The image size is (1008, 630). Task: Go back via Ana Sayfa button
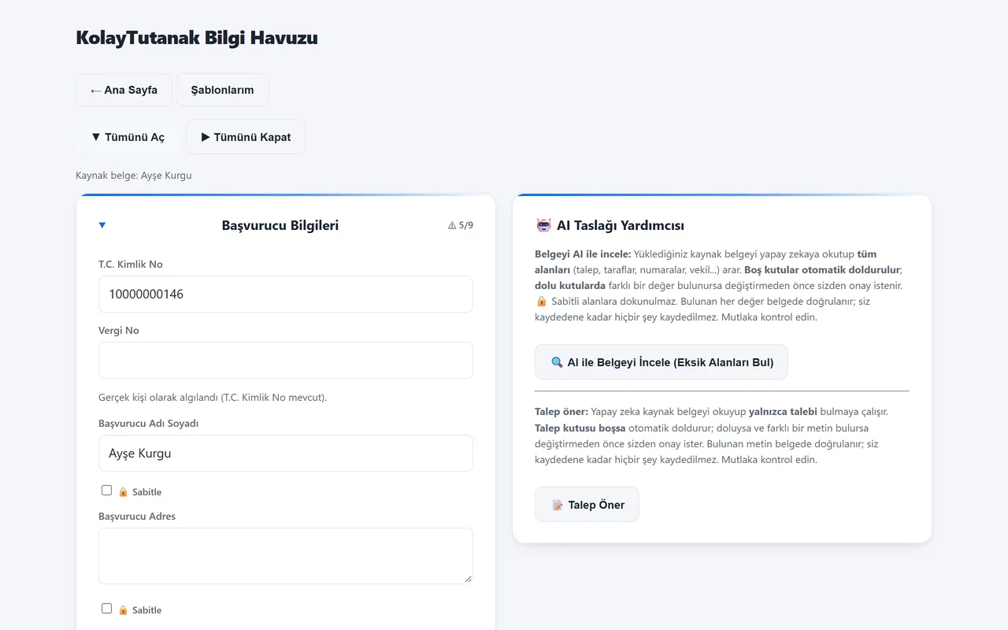(x=124, y=90)
